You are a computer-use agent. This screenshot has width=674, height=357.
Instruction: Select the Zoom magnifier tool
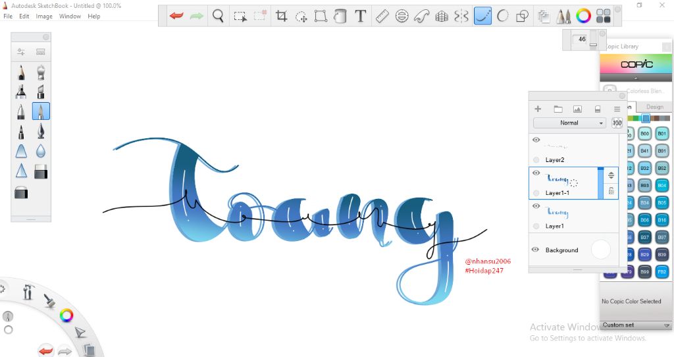pyautogui.click(x=218, y=16)
